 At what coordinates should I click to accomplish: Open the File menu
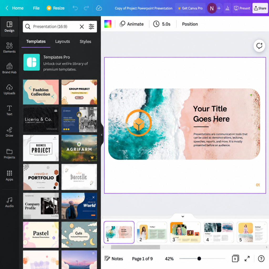pos(36,8)
